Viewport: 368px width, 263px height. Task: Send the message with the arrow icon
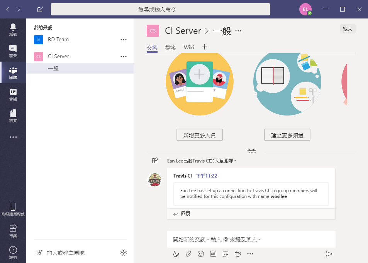pyautogui.click(x=329, y=254)
